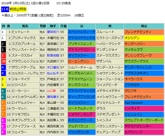Viewport: 165px width, 136px height.
Task: Click sire cell アドマイヤコジーン
Action: 81,50
